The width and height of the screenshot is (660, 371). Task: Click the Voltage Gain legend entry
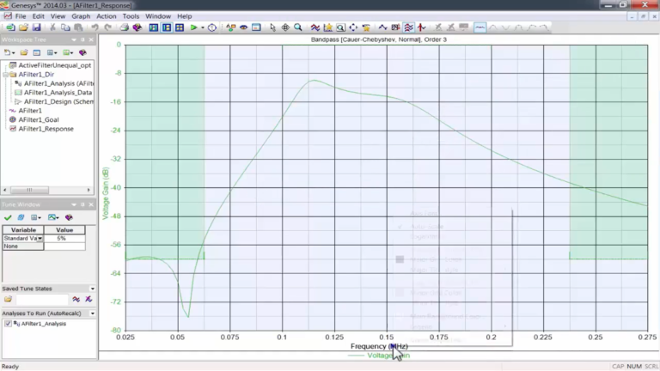click(379, 356)
